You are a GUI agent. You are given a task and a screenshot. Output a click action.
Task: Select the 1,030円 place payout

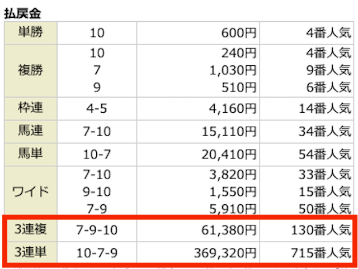click(x=233, y=70)
